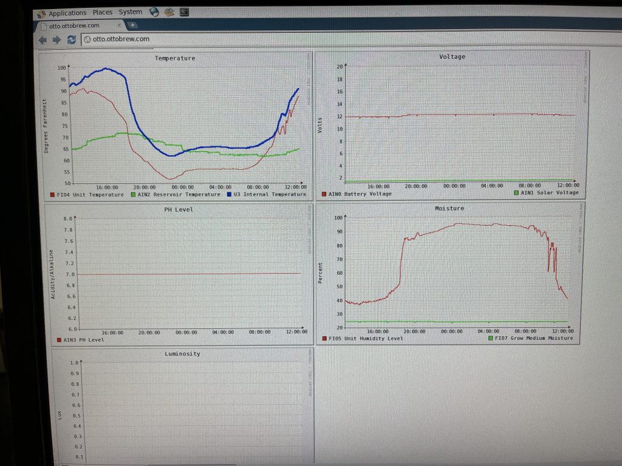Open the terminal launcher in the top panel

(185, 12)
